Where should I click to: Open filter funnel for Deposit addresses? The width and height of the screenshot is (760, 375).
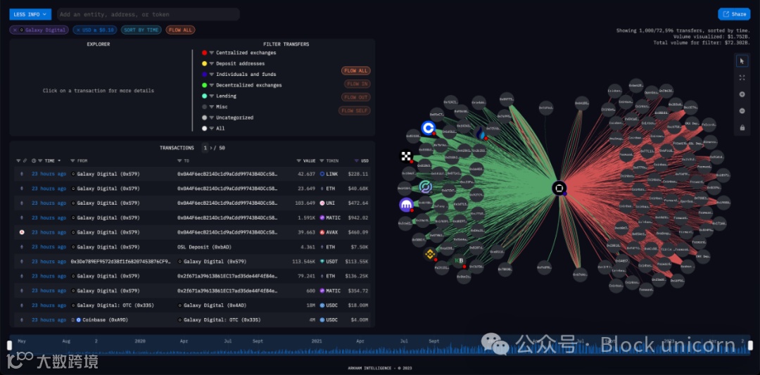(x=212, y=63)
